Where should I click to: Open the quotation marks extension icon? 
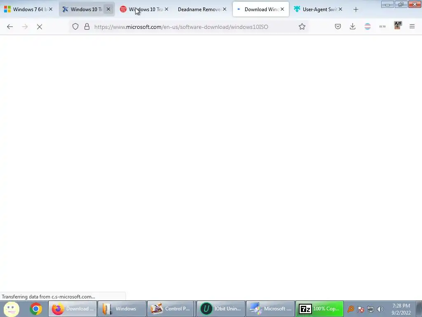tap(382, 26)
